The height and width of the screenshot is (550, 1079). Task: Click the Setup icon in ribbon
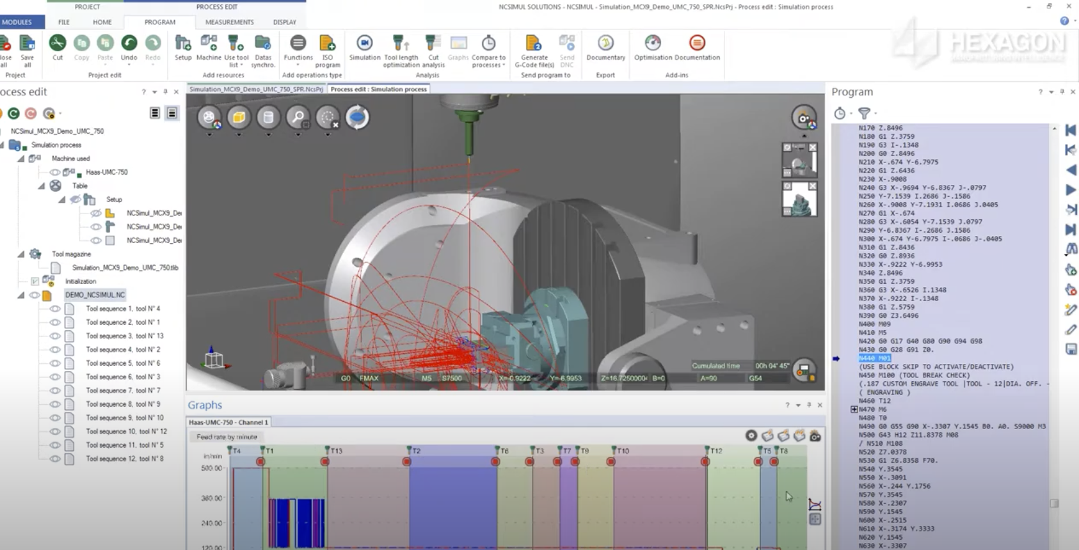click(183, 43)
